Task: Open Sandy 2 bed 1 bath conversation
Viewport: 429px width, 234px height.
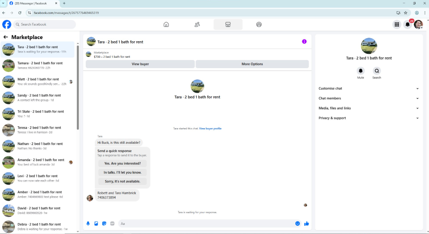Action: pos(37,98)
